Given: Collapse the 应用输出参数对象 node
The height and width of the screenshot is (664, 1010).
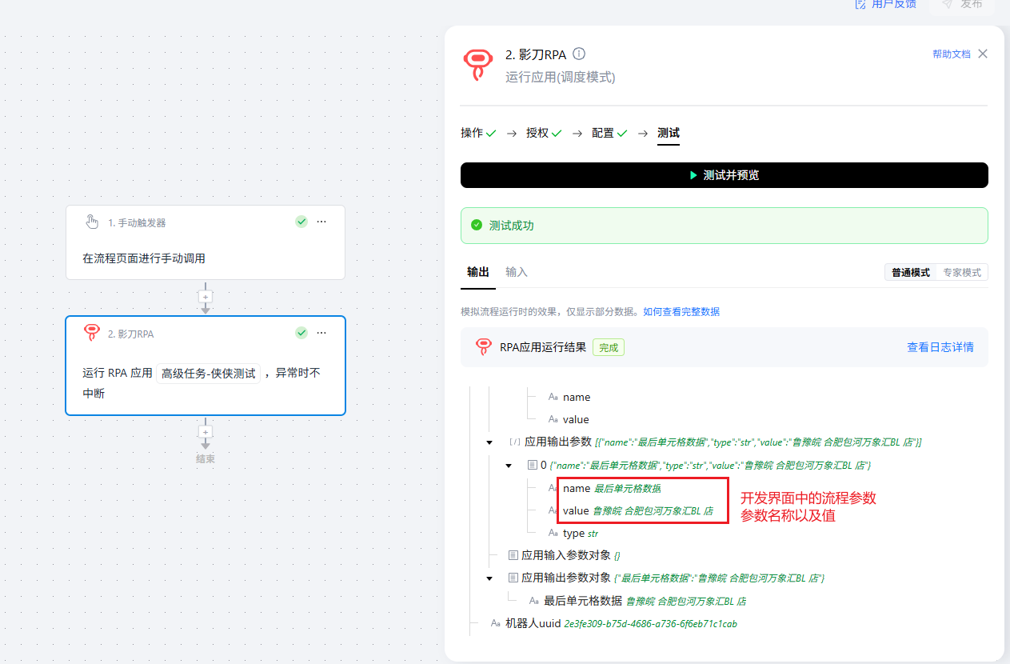Looking at the screenshot, I should 489,578.
